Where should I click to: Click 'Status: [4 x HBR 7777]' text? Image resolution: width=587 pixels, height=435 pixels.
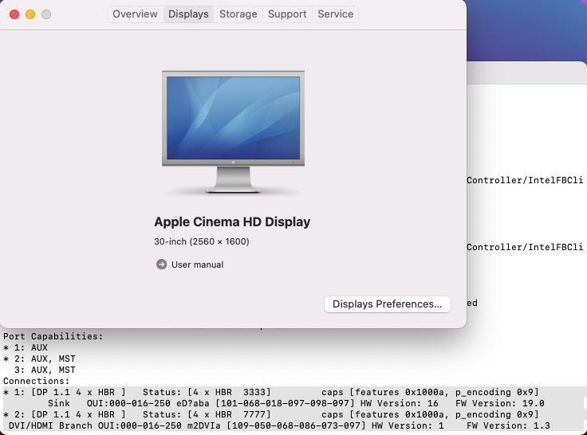coord(207,414)
